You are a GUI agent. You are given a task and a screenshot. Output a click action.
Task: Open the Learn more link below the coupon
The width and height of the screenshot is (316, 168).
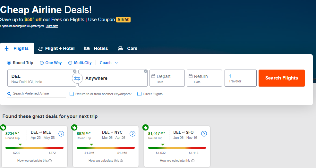52,26
